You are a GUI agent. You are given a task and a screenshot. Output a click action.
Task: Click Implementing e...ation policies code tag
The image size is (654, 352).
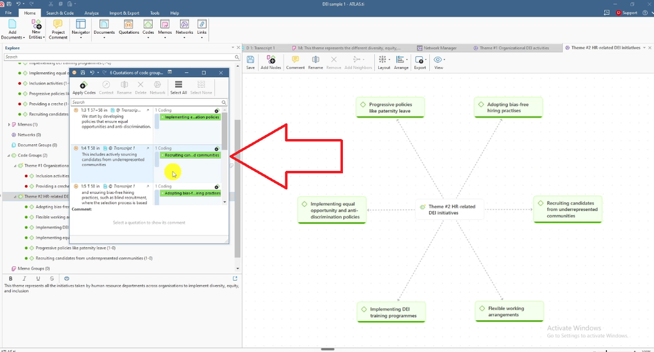click(190, 117)
